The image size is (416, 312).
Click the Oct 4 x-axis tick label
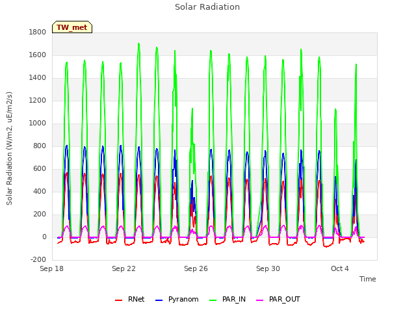pos(340,268)
